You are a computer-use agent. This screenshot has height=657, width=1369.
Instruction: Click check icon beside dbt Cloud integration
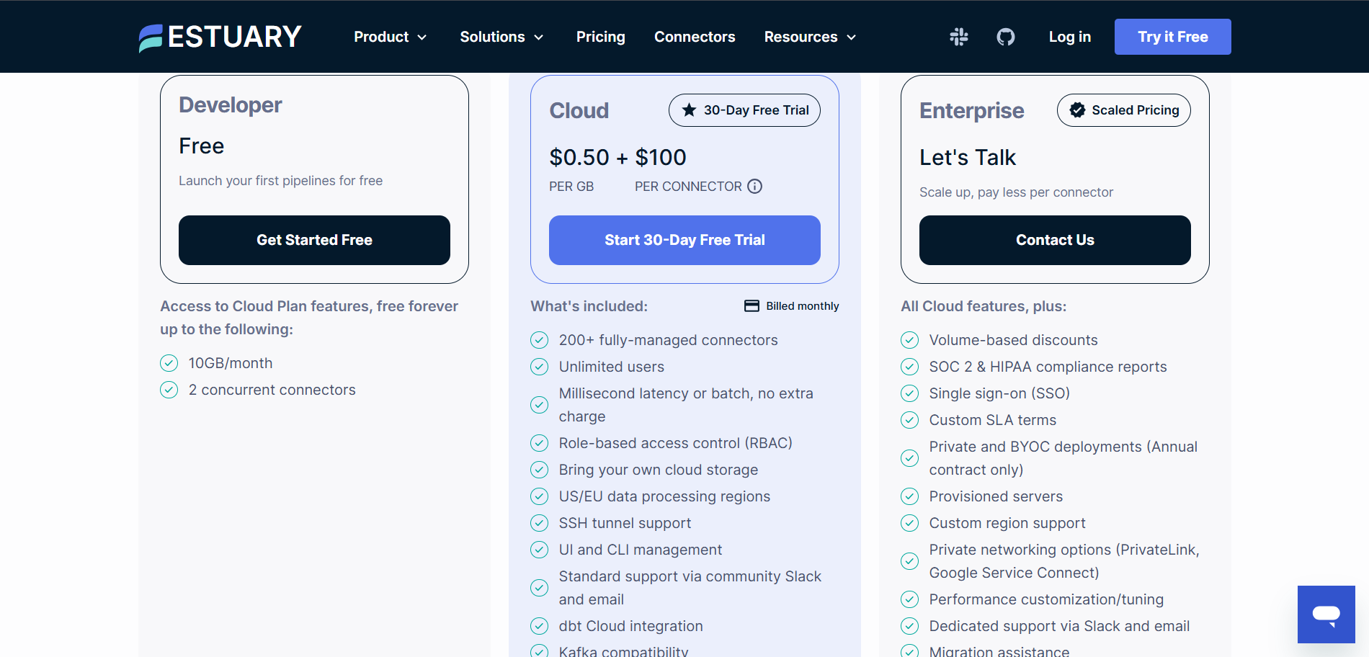click(540, 626)
